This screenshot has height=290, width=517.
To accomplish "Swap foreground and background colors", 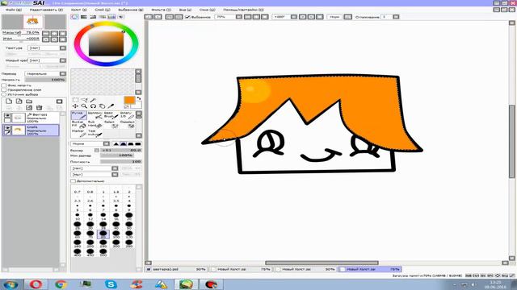I will click(139, 98).
